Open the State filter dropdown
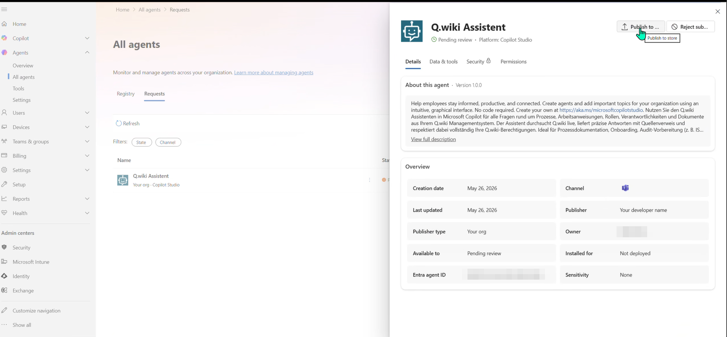727x337 pixels. click(142, 142)
